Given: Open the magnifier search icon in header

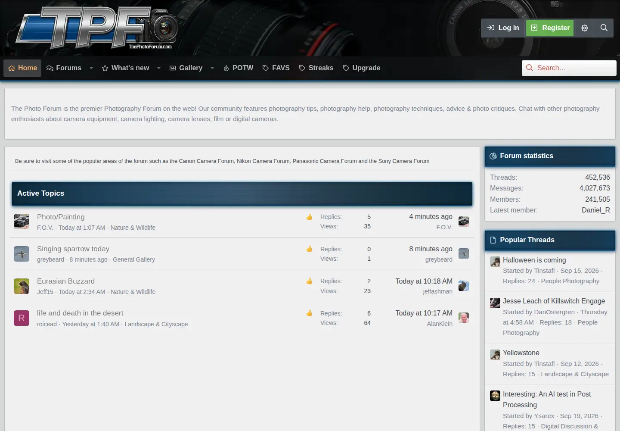Looking at the screenshot, I should pyautogui.click(x=604, y=28).
